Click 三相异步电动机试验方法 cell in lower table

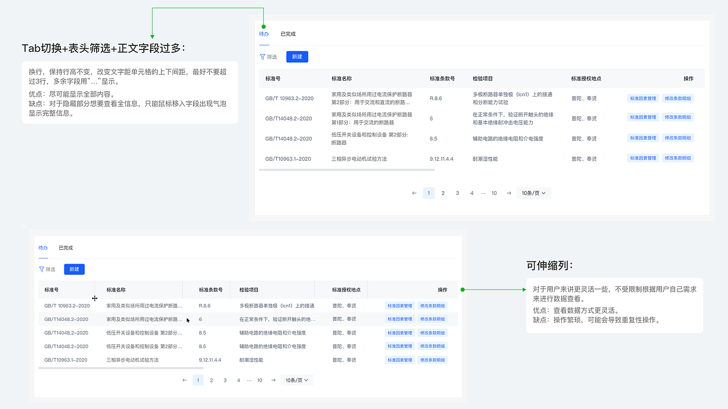pos(133,360)
